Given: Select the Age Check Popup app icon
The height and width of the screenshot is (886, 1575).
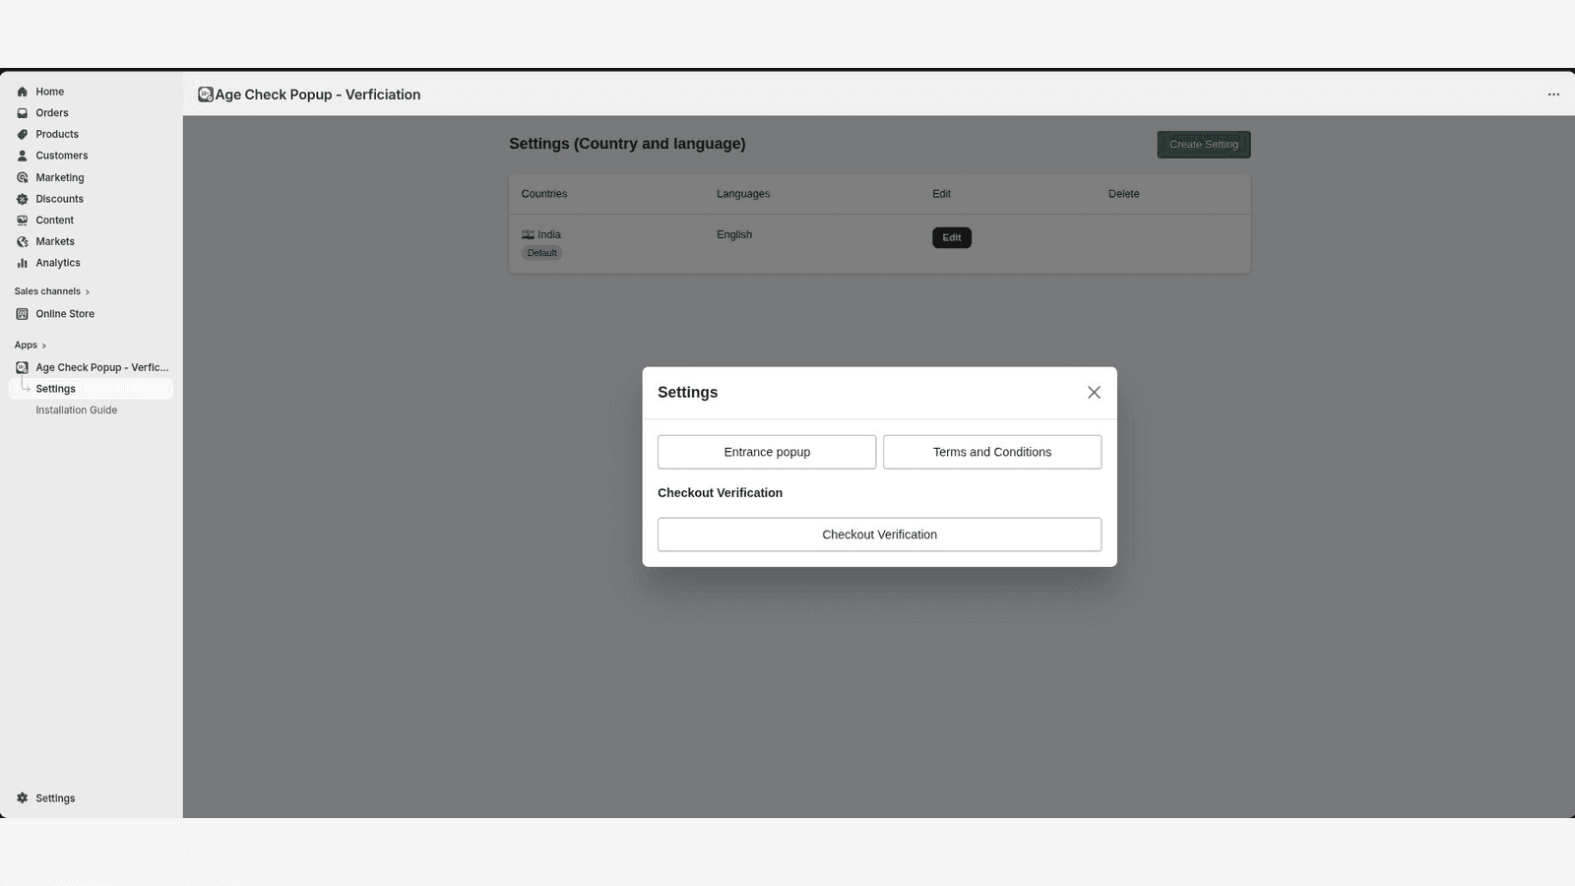Looking at the screenshot, I should 22,367.
